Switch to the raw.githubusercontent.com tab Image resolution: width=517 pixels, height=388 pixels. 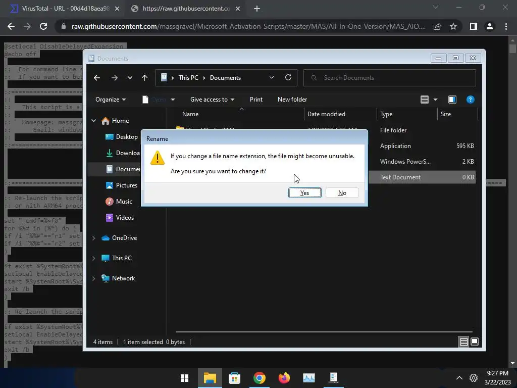185,9
